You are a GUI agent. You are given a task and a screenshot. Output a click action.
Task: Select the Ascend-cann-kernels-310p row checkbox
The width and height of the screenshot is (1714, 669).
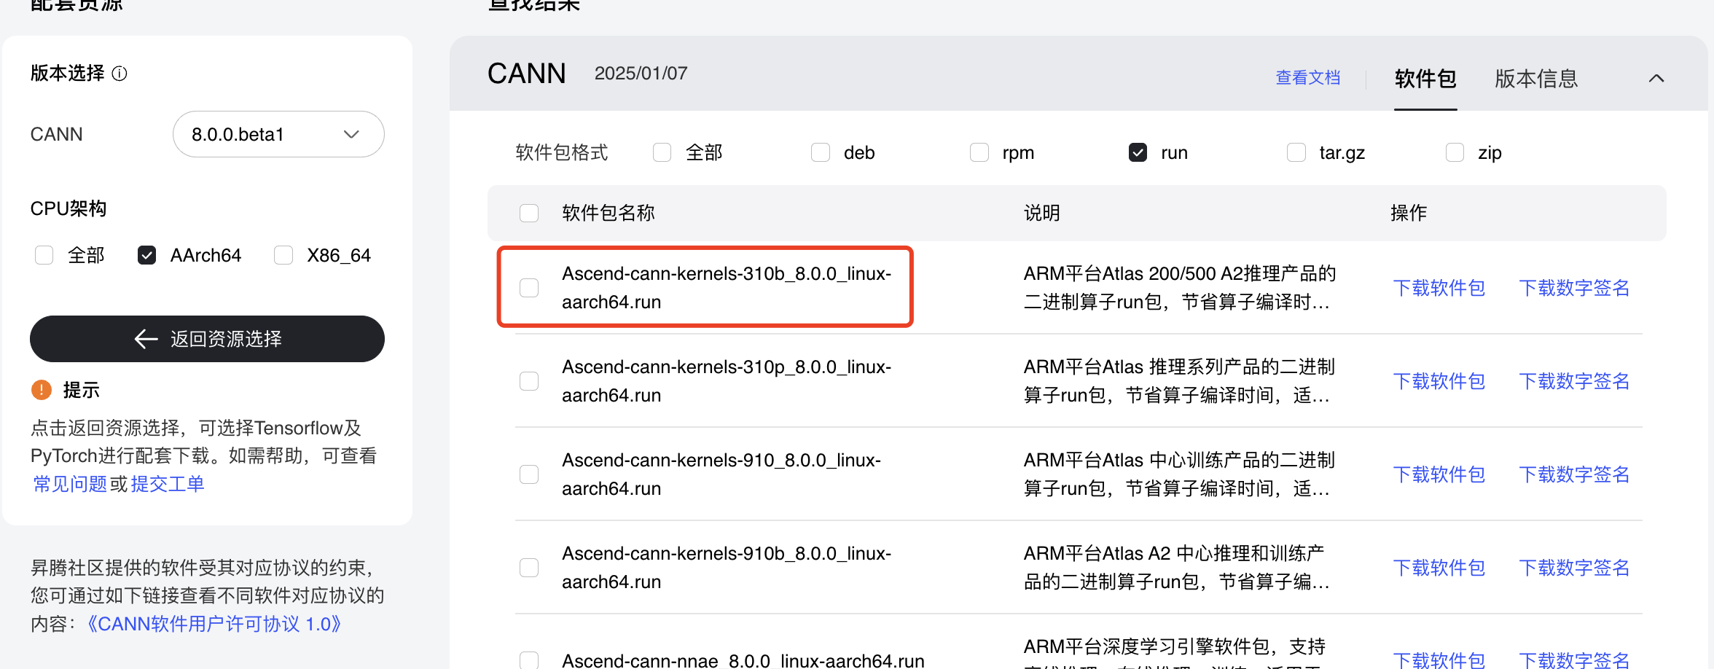point(529,381)
